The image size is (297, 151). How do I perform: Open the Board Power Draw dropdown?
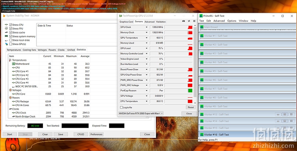[146, 69]
